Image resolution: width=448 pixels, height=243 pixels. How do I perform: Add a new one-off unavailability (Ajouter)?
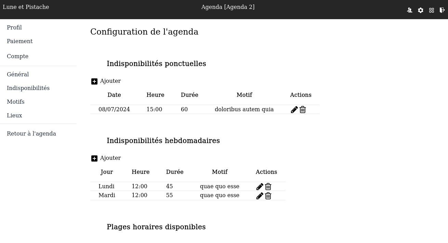coord(106,81)
